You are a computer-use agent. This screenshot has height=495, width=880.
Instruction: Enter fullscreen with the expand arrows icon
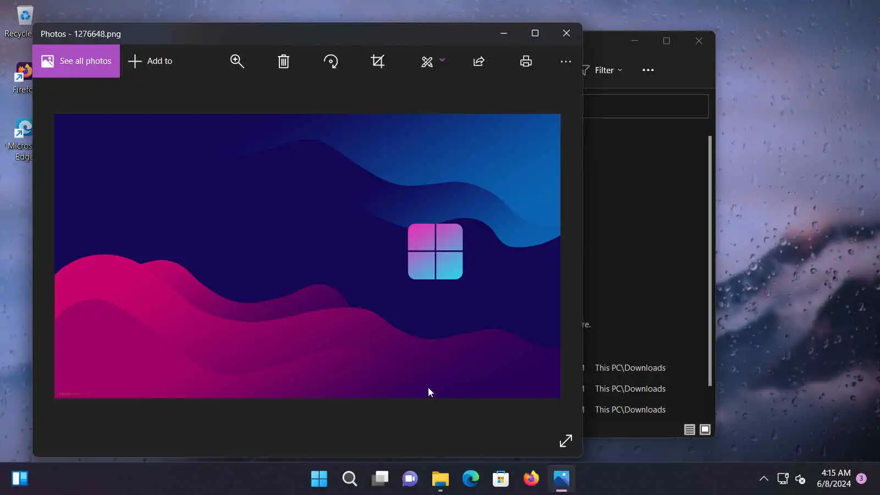pos(566,441)
